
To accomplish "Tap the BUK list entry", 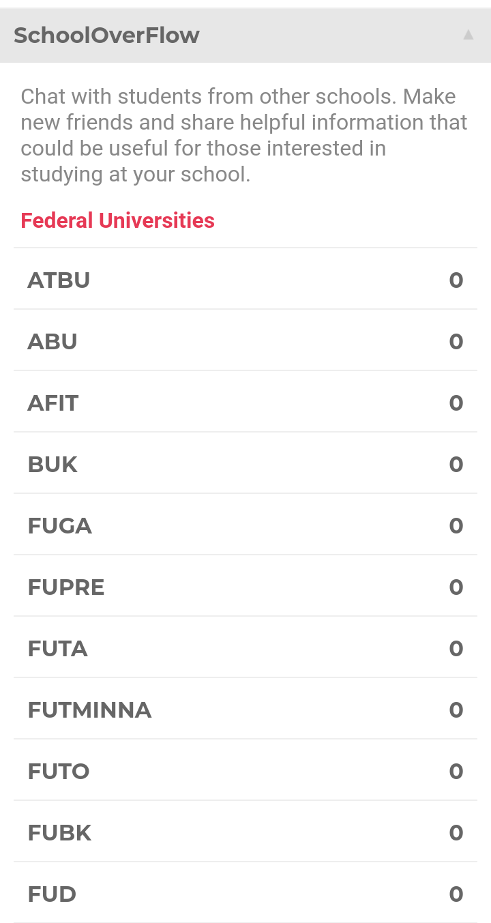I will tap(53, 464).
